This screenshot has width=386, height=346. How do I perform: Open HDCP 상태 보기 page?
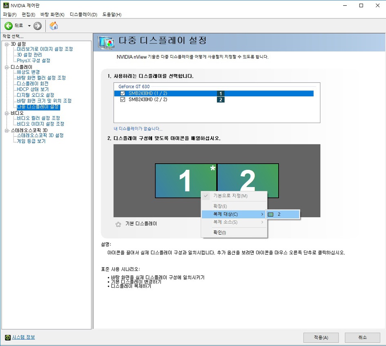33,89
